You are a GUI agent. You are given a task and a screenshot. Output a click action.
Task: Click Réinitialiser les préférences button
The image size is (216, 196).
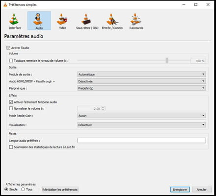(x=60, y=190)
